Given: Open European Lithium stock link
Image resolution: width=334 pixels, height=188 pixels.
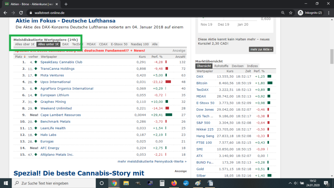Looking at the screenshot, I should click(55, 95).
